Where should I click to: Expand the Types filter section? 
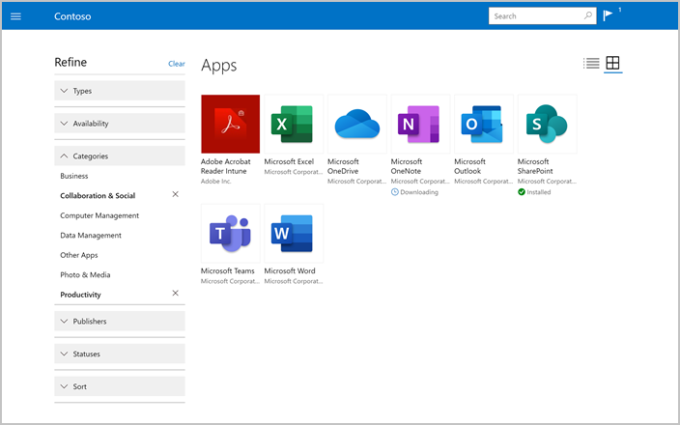click(120, 91)
